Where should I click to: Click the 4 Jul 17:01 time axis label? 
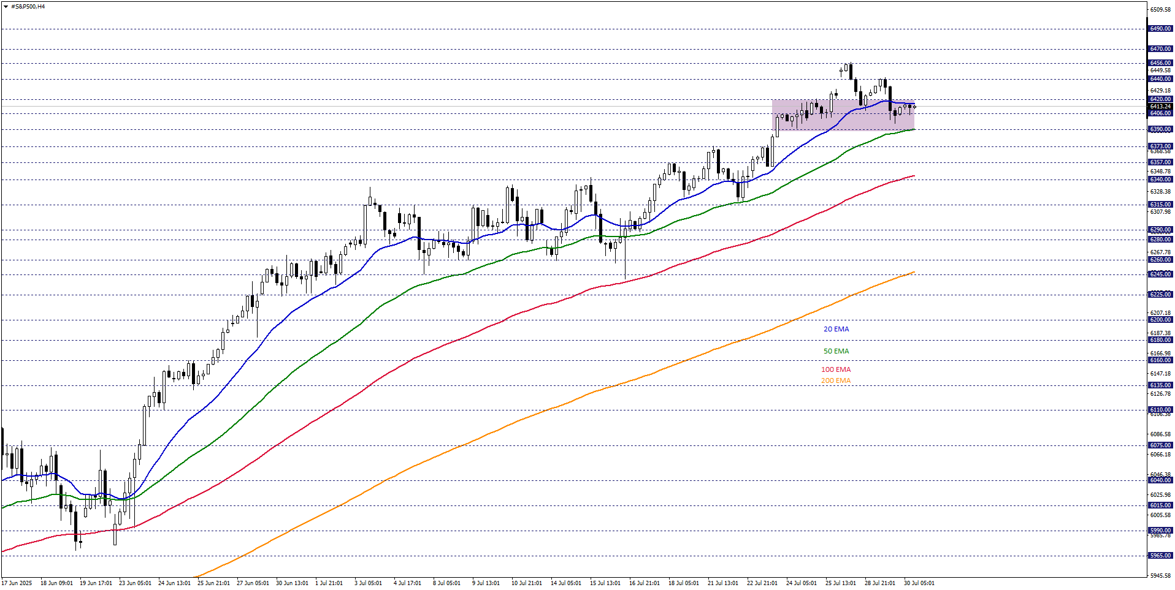[x=407, y=583]
